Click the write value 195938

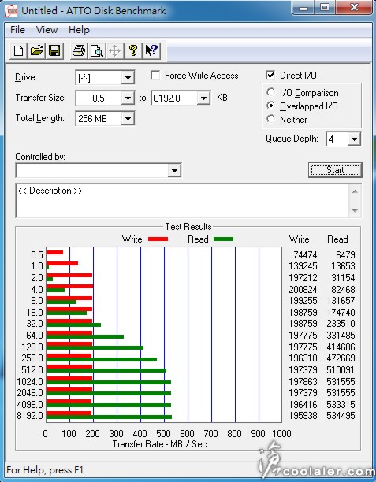click(x=303, y=416)
